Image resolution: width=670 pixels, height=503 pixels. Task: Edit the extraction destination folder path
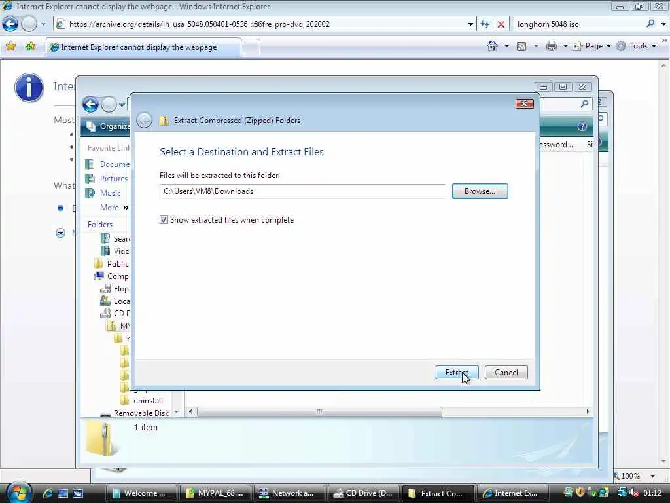(x=302, y=191)
